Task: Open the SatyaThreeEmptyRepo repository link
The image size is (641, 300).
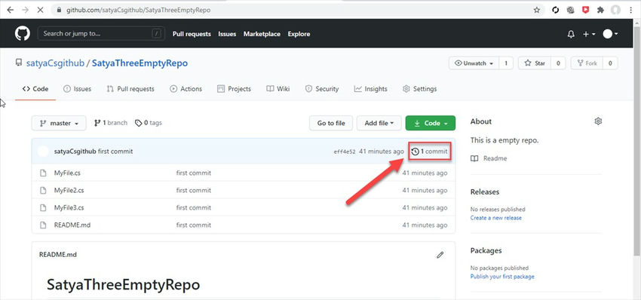Action: 140,63
